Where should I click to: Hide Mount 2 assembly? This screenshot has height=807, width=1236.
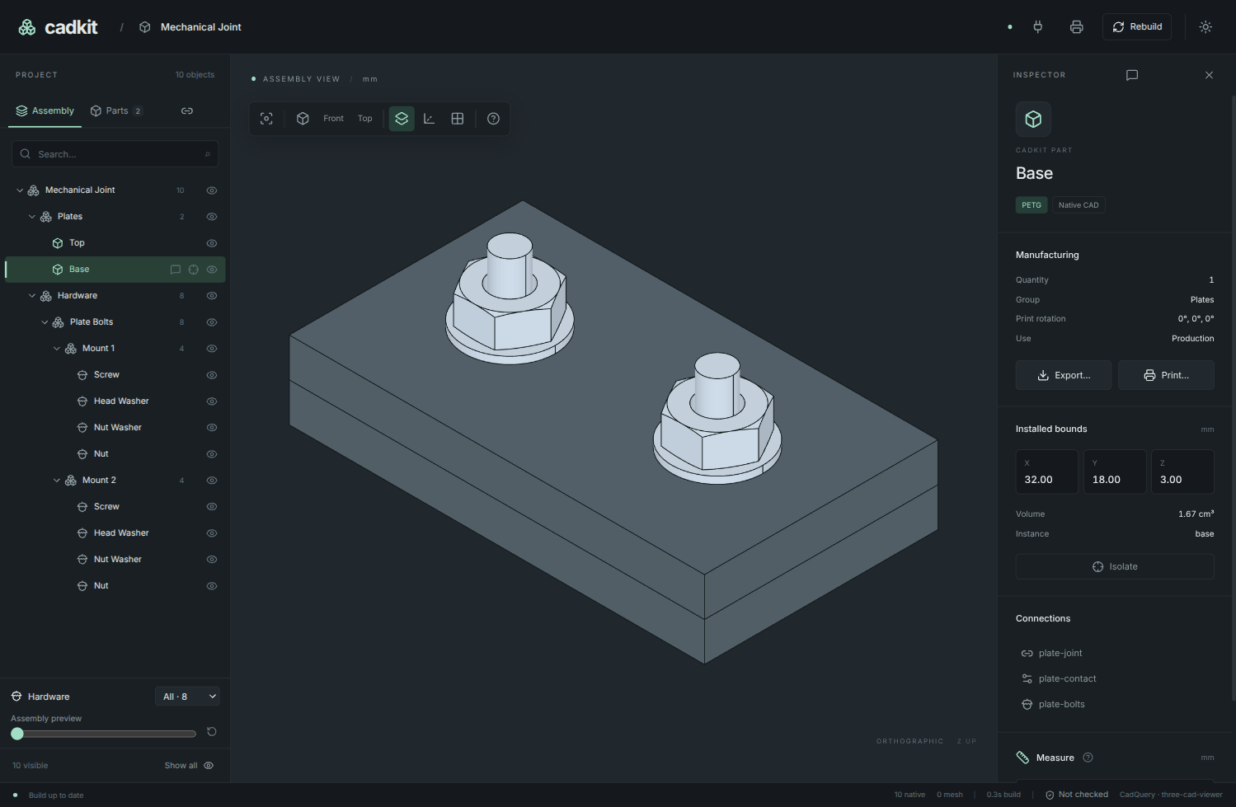coord(212,481)
